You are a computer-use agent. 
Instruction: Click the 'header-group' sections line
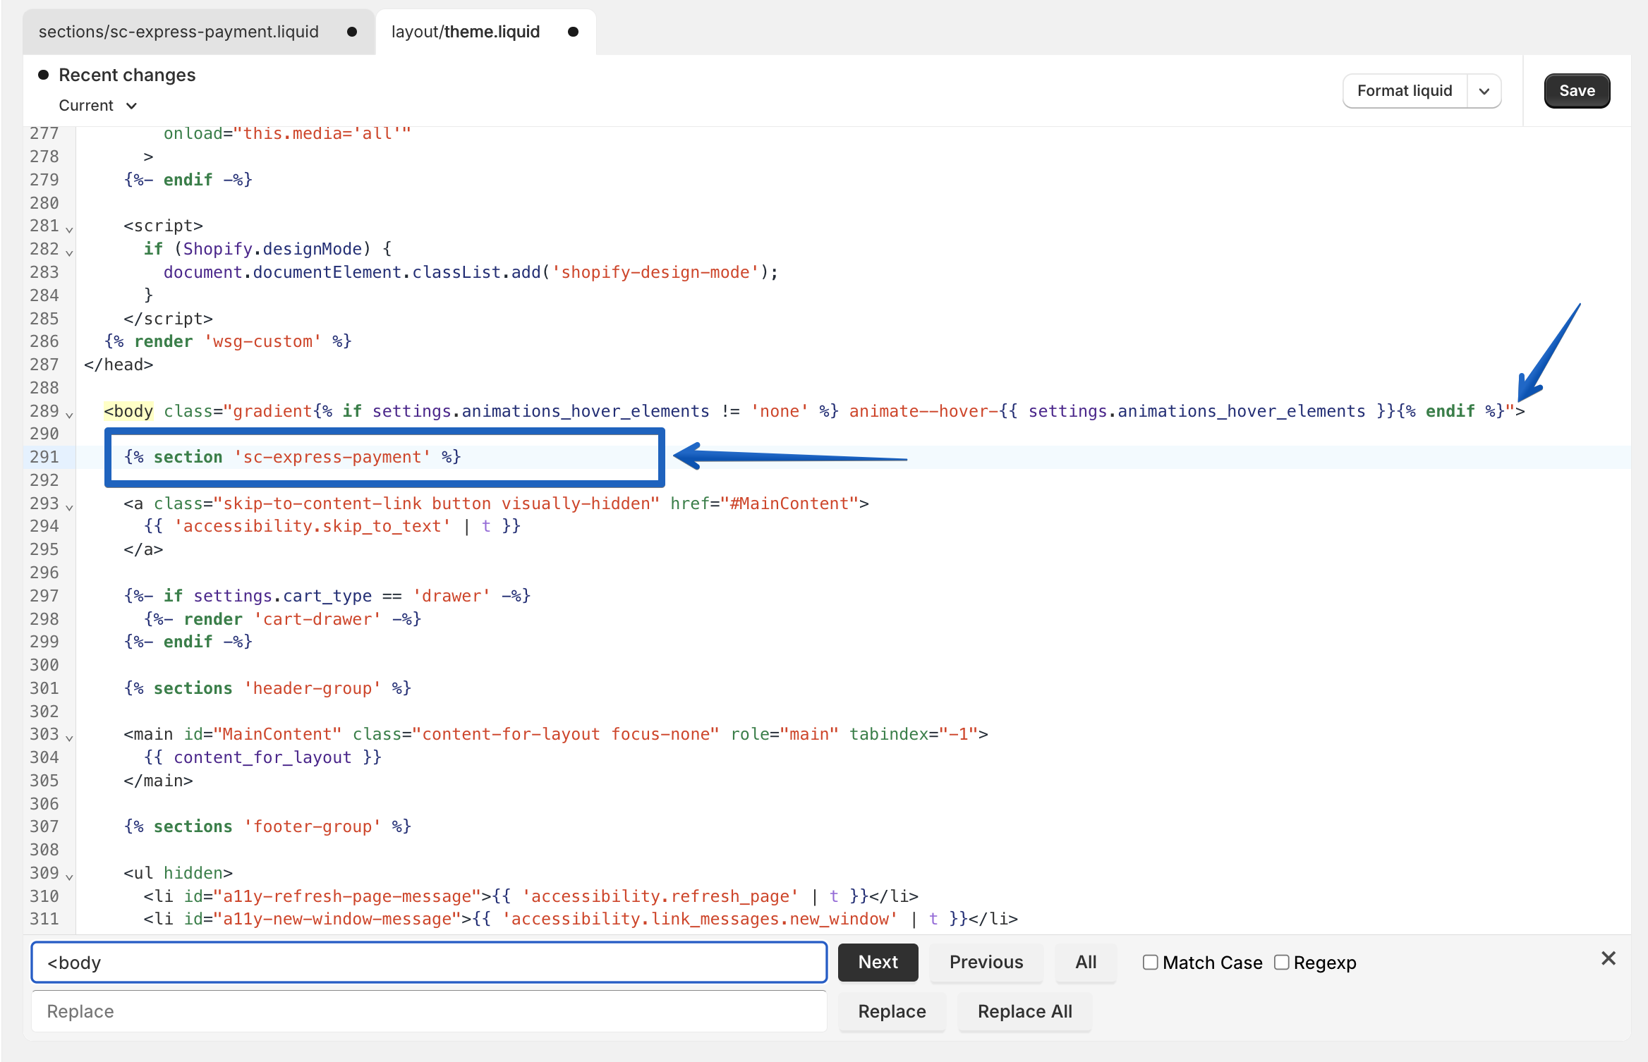tap(267, 688)
